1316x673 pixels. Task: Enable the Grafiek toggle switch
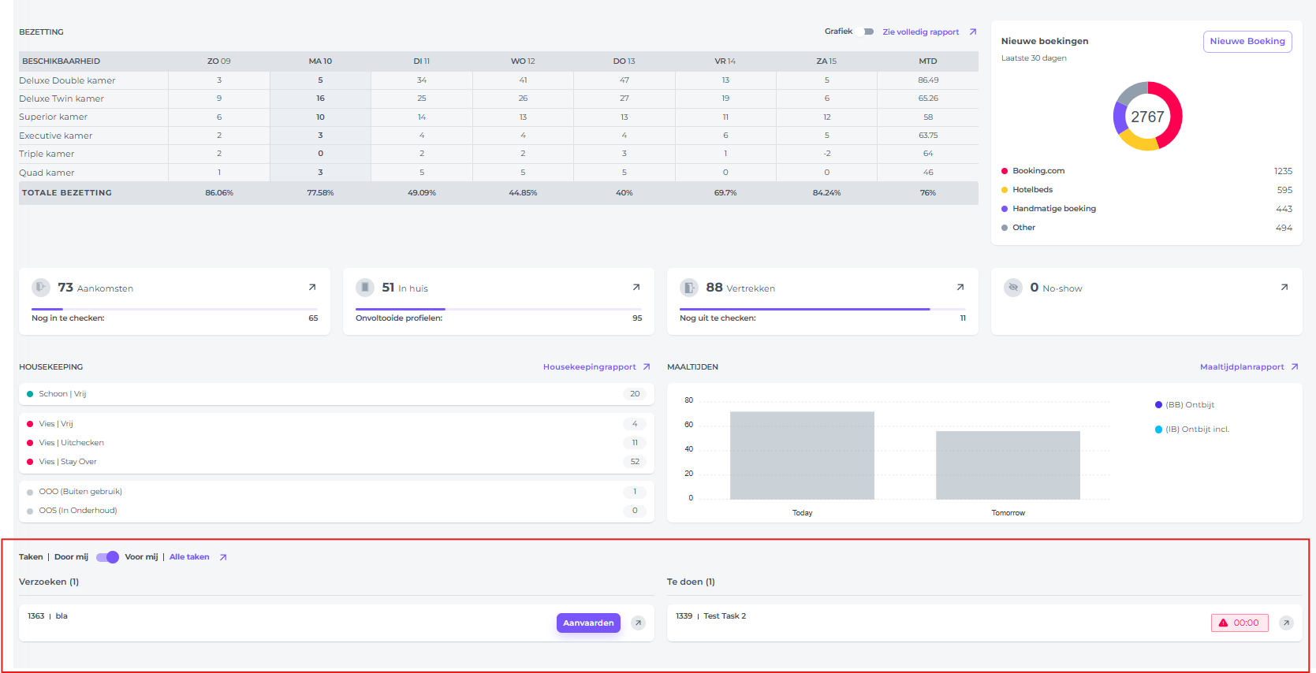[x=867, y=32]
